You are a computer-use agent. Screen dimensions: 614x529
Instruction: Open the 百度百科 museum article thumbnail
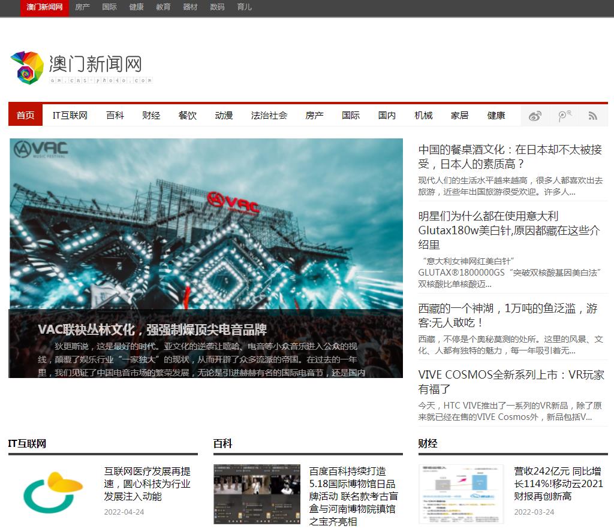pyautogui.click(x=257, y=494)
